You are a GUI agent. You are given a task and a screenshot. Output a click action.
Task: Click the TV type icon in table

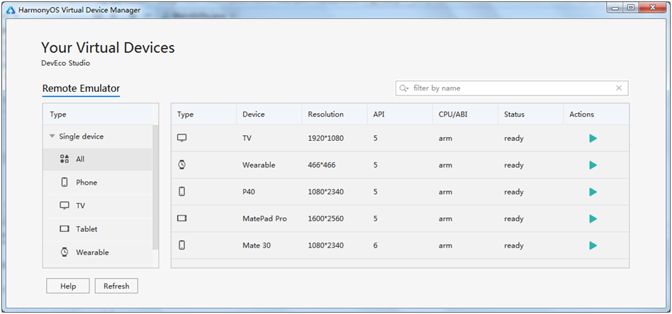tap(181, 138)
